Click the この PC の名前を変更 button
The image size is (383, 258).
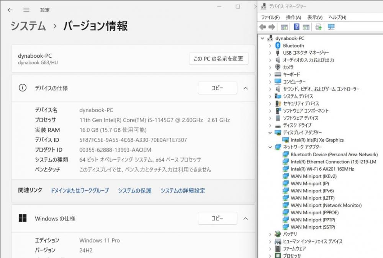pyautogui.click(x=219, y=59)
